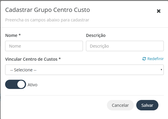
Task: Click the white knob of the Ativo switch
Action: coord(21,84)
